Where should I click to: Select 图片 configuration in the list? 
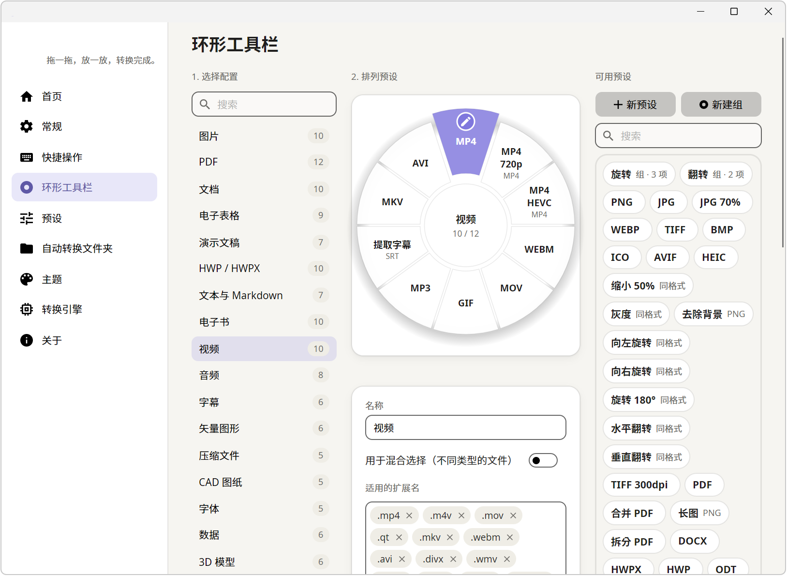coord(264,136)
